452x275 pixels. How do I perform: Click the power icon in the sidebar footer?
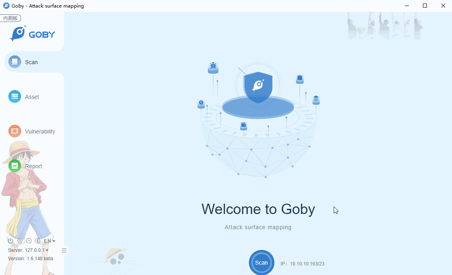(10, 241)
